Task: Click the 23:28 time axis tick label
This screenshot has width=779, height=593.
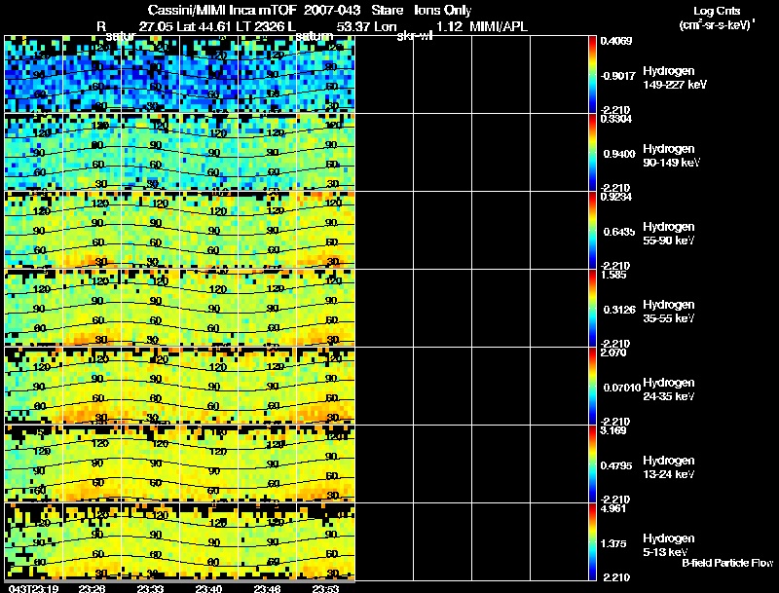Action: pyautogui.click(x=93, y=587)
